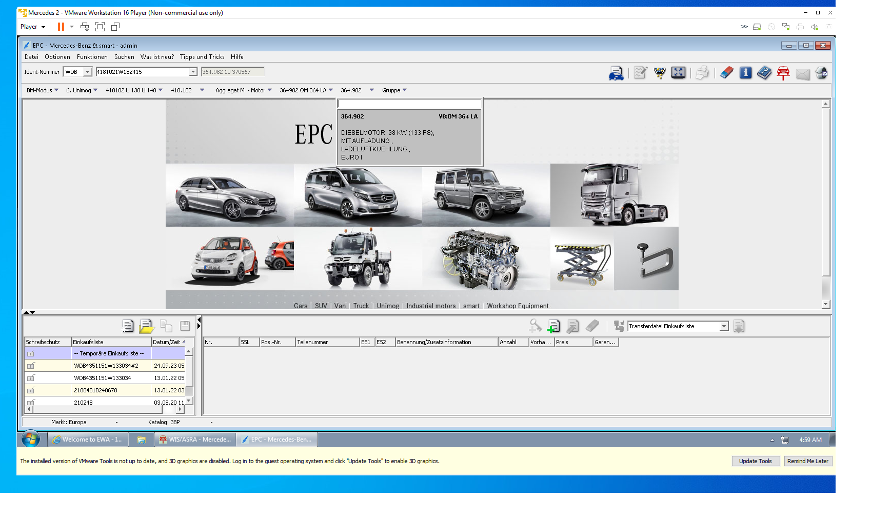
Task: Open the Gruppe dropdown
Action: (394, 90)
